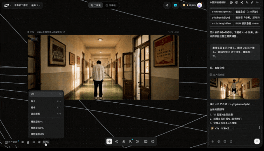Click table cell a-6kc9tdzqm44z
Viewport: 264px width, 151px height.
pyautogui.click(x=222, y=12)
